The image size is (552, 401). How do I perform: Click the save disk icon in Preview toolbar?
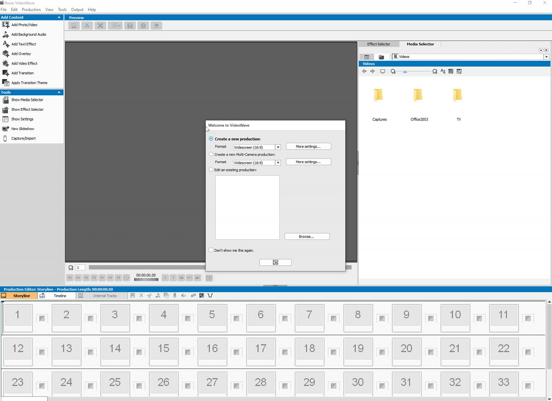tap(130, 26)
